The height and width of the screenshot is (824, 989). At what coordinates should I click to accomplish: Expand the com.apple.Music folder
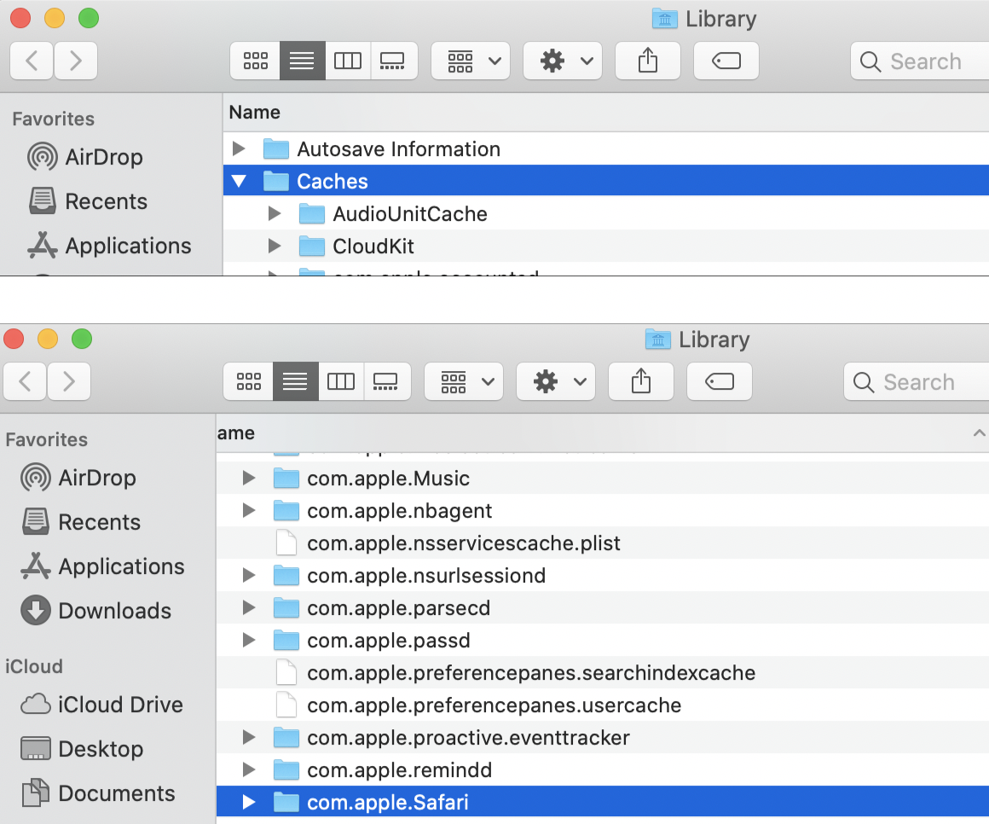(x=249, y=479)
